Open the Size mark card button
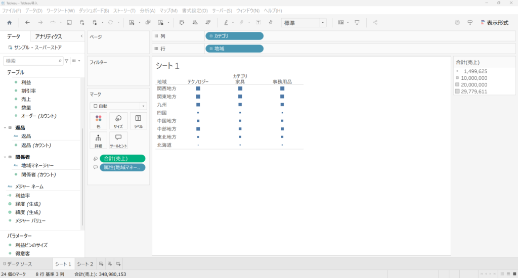 click(118, 121)
